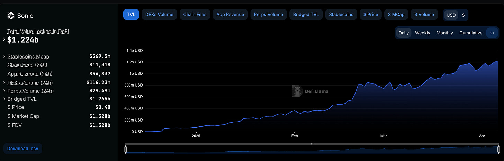Expand Bridged TVL details
The image size is (504, 161).
(x=4, y=99)
